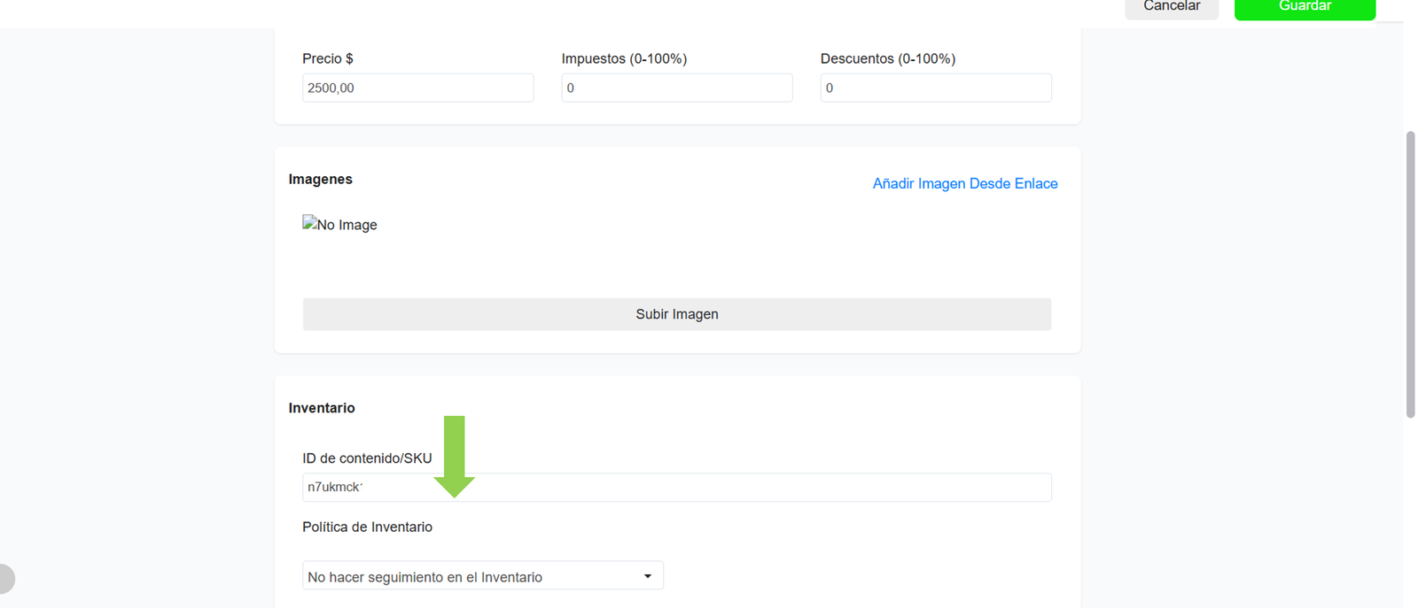The height and width of the screenshot is (608, 1418).
Task: Expand the Política de Inventario dropdown arrow
Action: click(647, 576)
